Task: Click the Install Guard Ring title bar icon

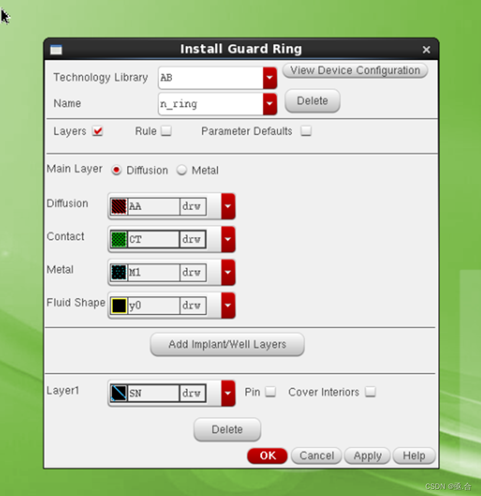Action: coord(56,50)
